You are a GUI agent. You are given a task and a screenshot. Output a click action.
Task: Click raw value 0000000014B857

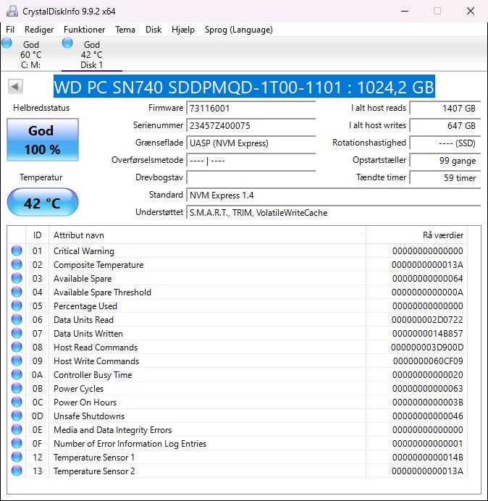[427, 334]
